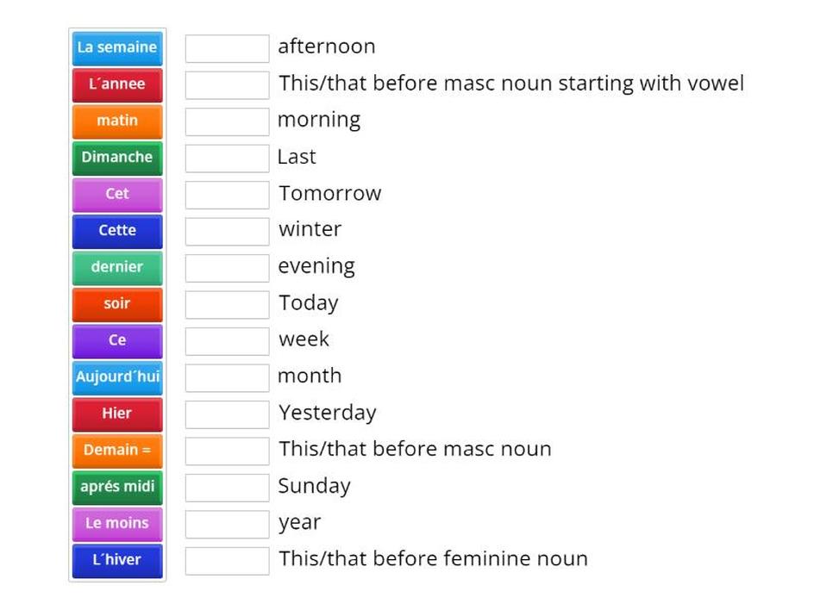Select the green 'Dimanche' tile
The height and width of the screenshot is (610, 814).
pyautogui.click(x=117, y=158)
